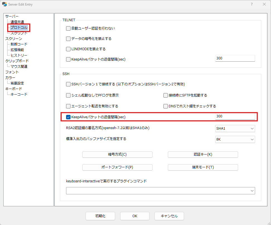The height and width of the screenshot is (225, 271).
Task: Click the 認証キー(K) button
Action: [x=203, y=154]
